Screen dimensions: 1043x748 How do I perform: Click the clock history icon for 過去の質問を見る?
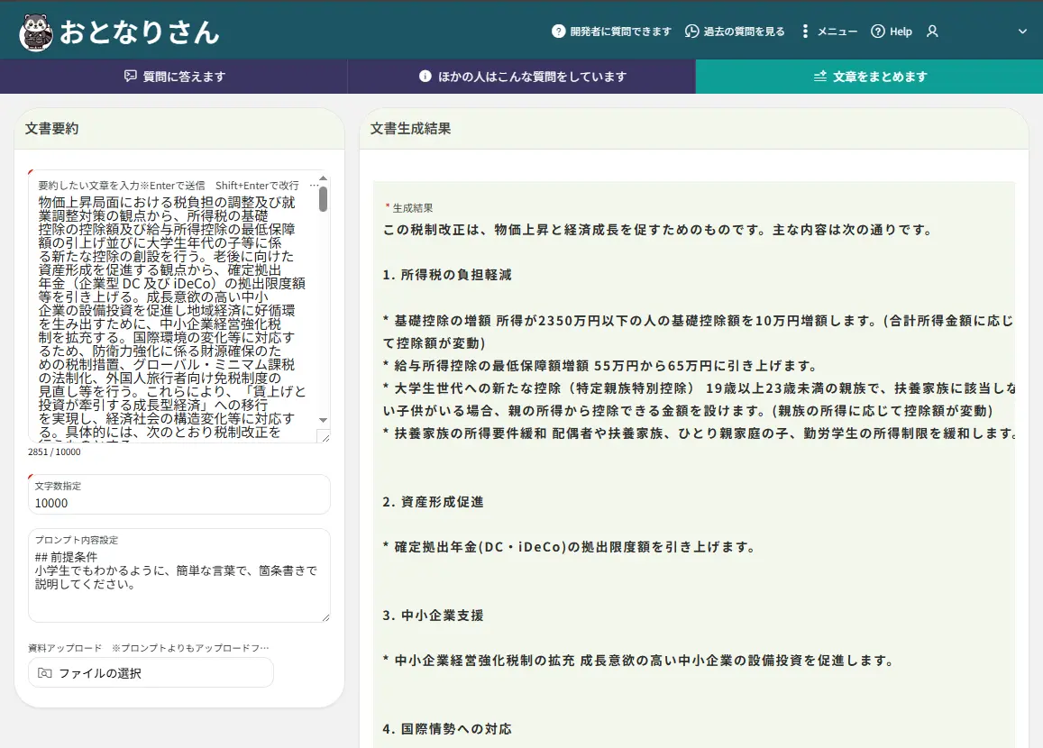tap(691, 32)
